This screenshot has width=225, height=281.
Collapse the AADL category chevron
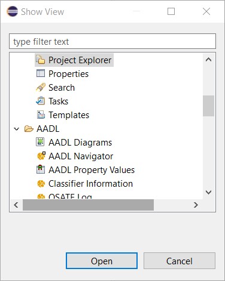[x=17, y=129]
